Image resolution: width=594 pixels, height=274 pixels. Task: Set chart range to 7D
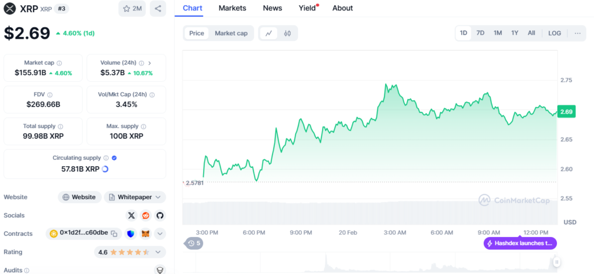pyautogui.click(x=480, y=33)
